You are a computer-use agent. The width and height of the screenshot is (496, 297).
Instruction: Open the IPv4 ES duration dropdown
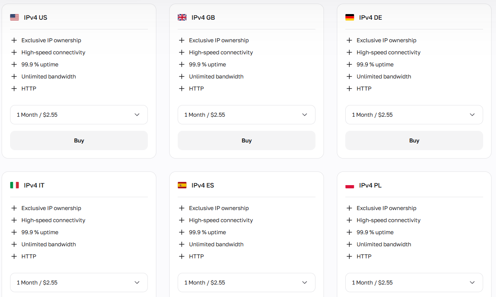pos(247,283)
